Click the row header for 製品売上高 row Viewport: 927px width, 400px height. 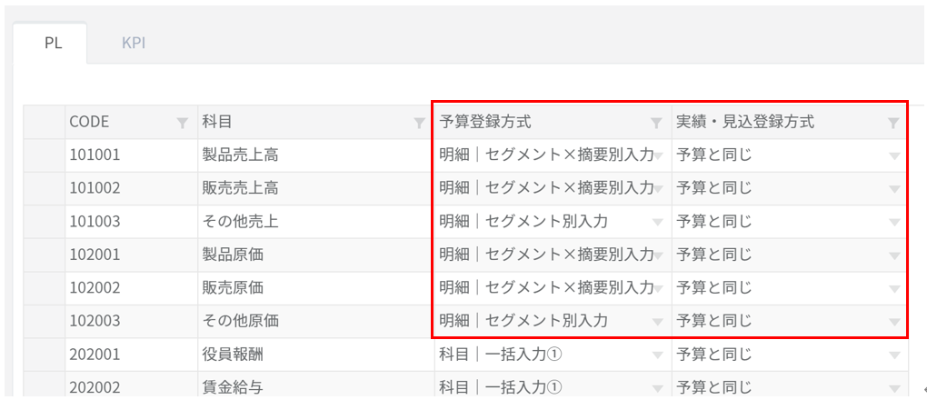44,155
